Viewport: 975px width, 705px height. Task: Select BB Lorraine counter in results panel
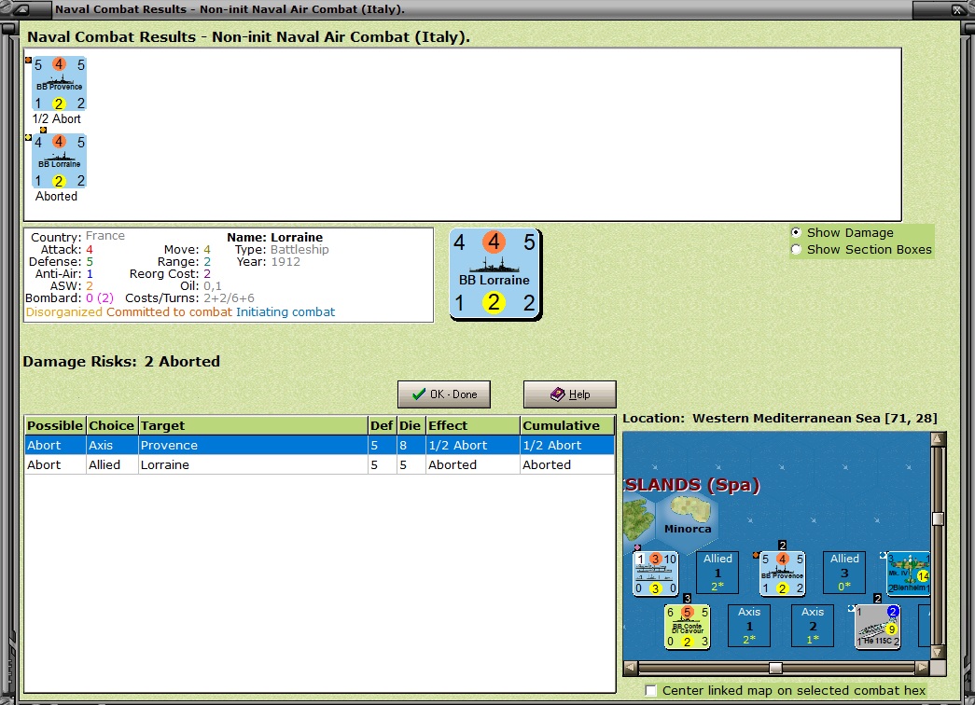click(x=59, y=161)
